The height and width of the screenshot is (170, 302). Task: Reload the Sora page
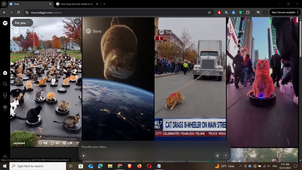click(18, 12)
